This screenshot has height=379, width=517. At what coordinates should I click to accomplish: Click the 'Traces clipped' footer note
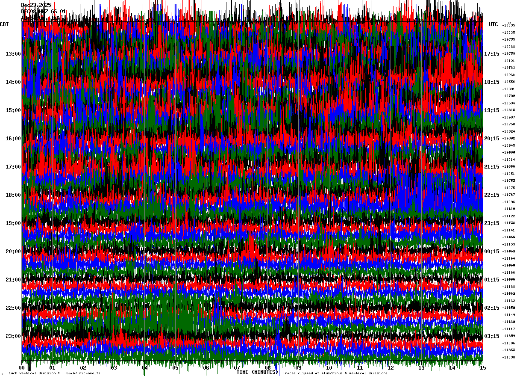click(335, 373)
